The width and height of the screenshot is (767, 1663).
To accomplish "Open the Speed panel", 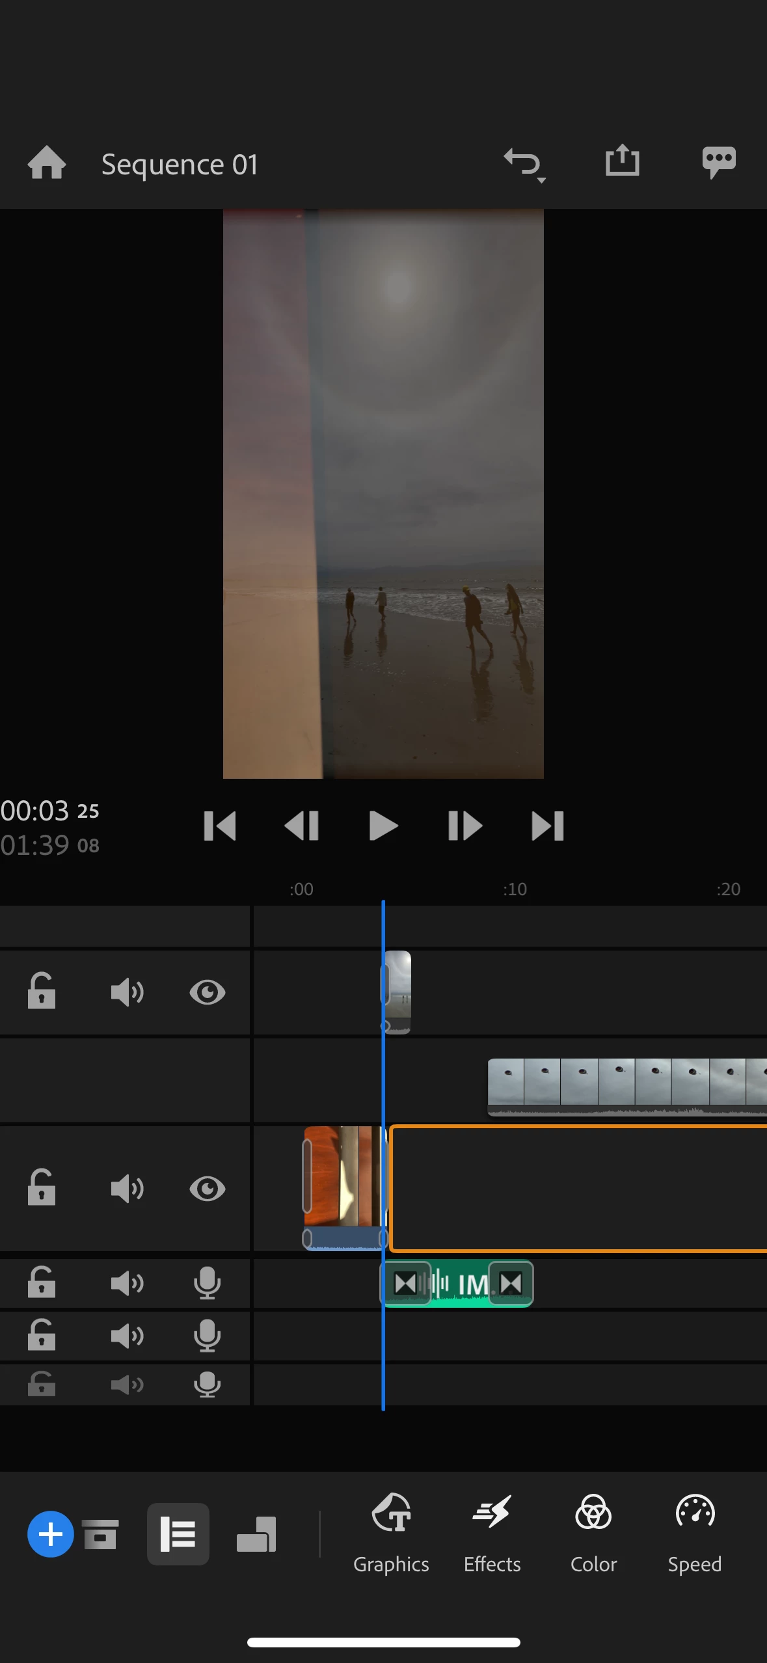I will tap(695, 1534).
